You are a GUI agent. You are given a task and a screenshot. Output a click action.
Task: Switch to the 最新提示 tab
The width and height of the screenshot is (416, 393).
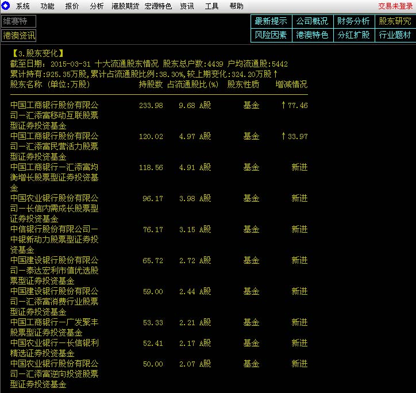coord(271,21)
